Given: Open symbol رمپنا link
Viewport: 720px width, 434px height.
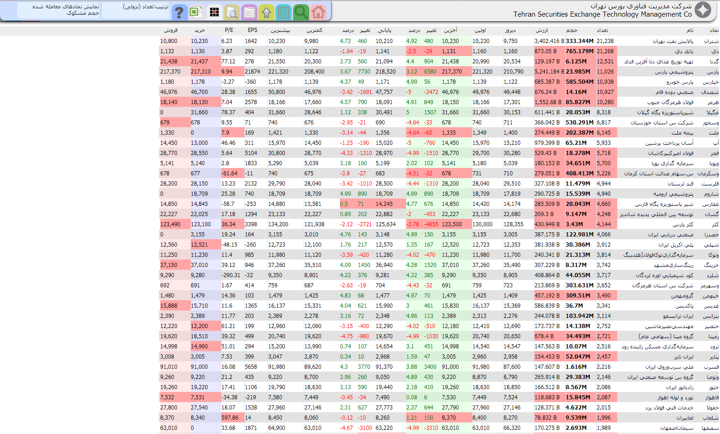Looking at the screenshot, I should tap(713, 336).
